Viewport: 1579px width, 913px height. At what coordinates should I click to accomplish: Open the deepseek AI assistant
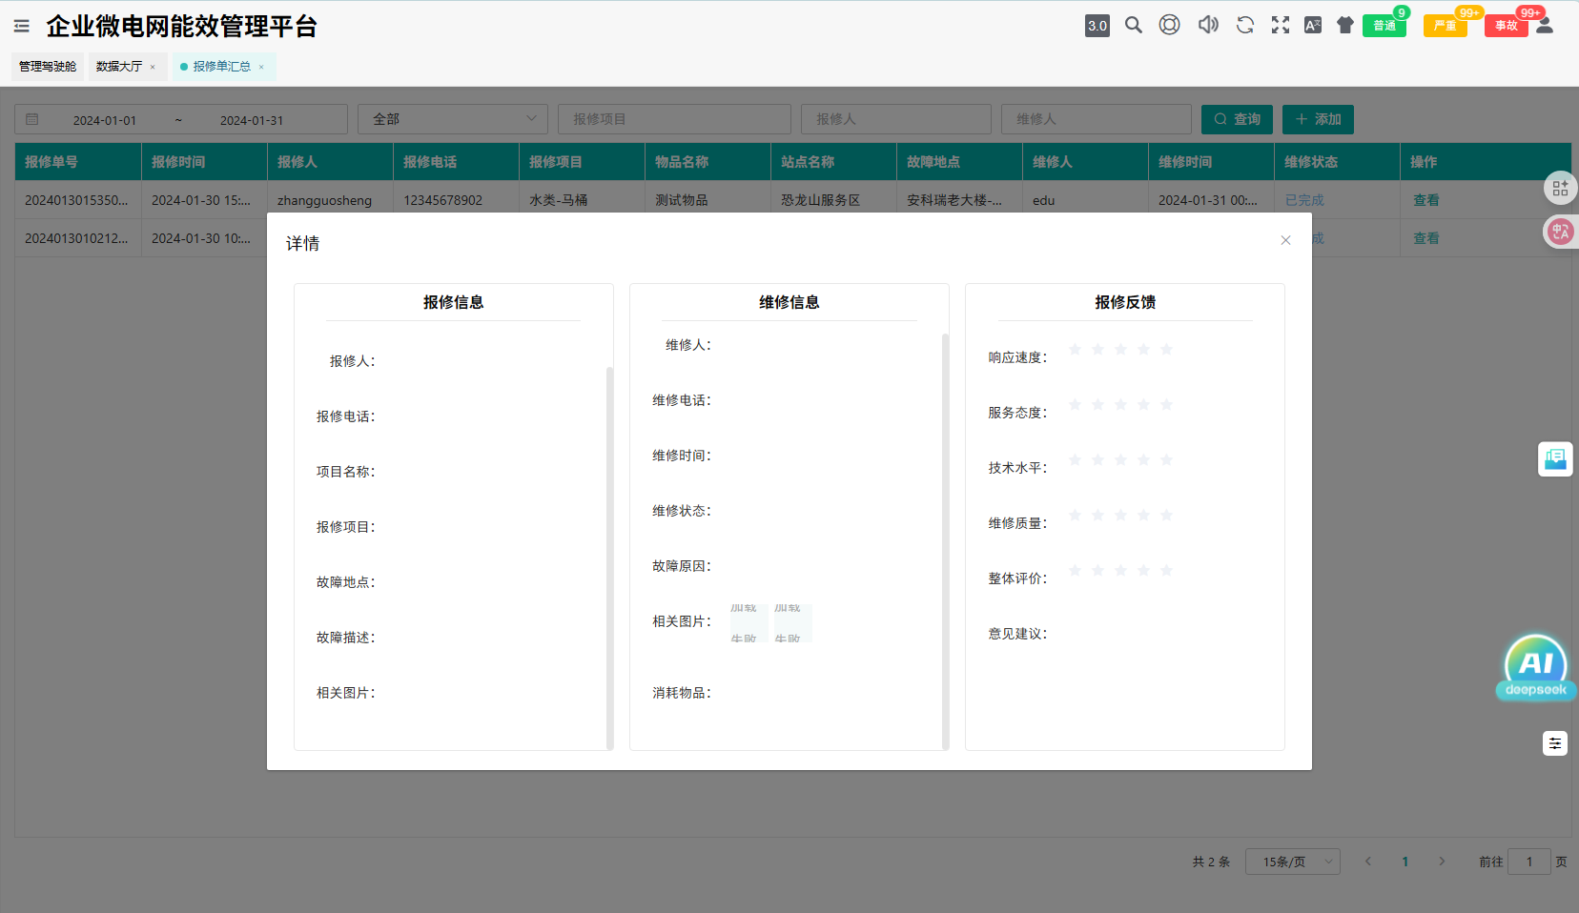tap(1535, 667)
